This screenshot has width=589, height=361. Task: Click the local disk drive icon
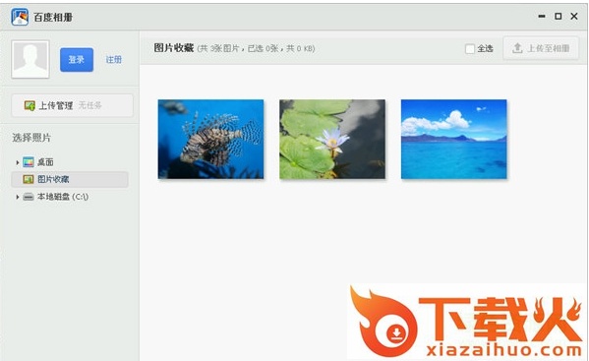(x=29, y=197)
